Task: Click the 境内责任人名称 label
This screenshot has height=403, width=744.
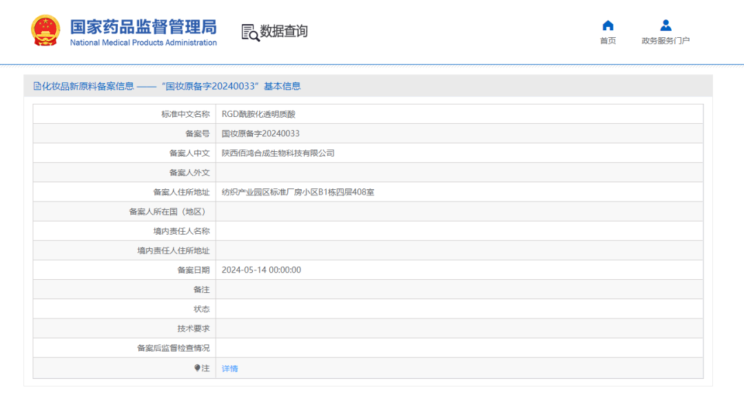Action: [181, 231]
